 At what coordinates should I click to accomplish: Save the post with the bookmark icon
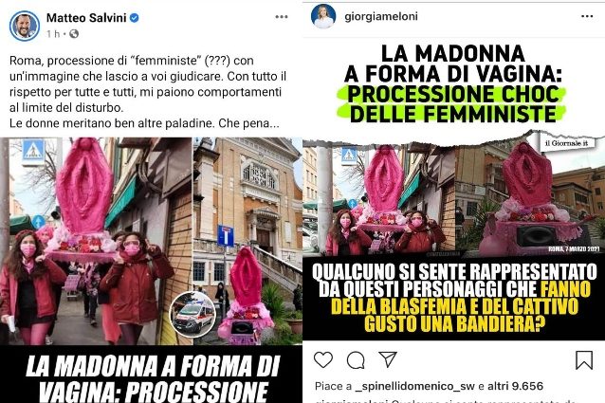[x=584, y=359]
